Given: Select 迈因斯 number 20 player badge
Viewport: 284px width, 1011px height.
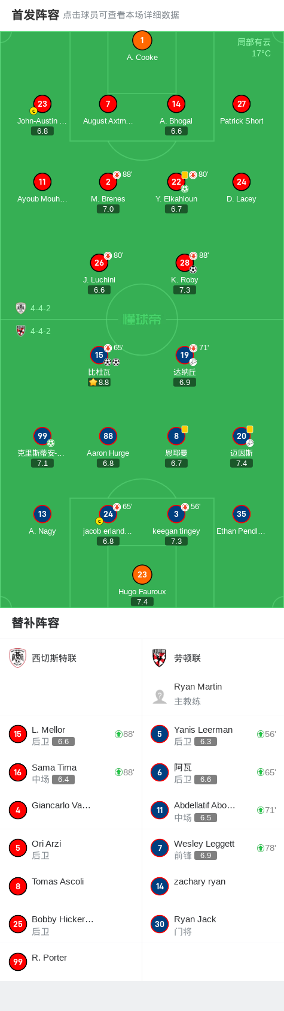Looking at the screenshot, I should pyautogui.click(x=242, y=436).
